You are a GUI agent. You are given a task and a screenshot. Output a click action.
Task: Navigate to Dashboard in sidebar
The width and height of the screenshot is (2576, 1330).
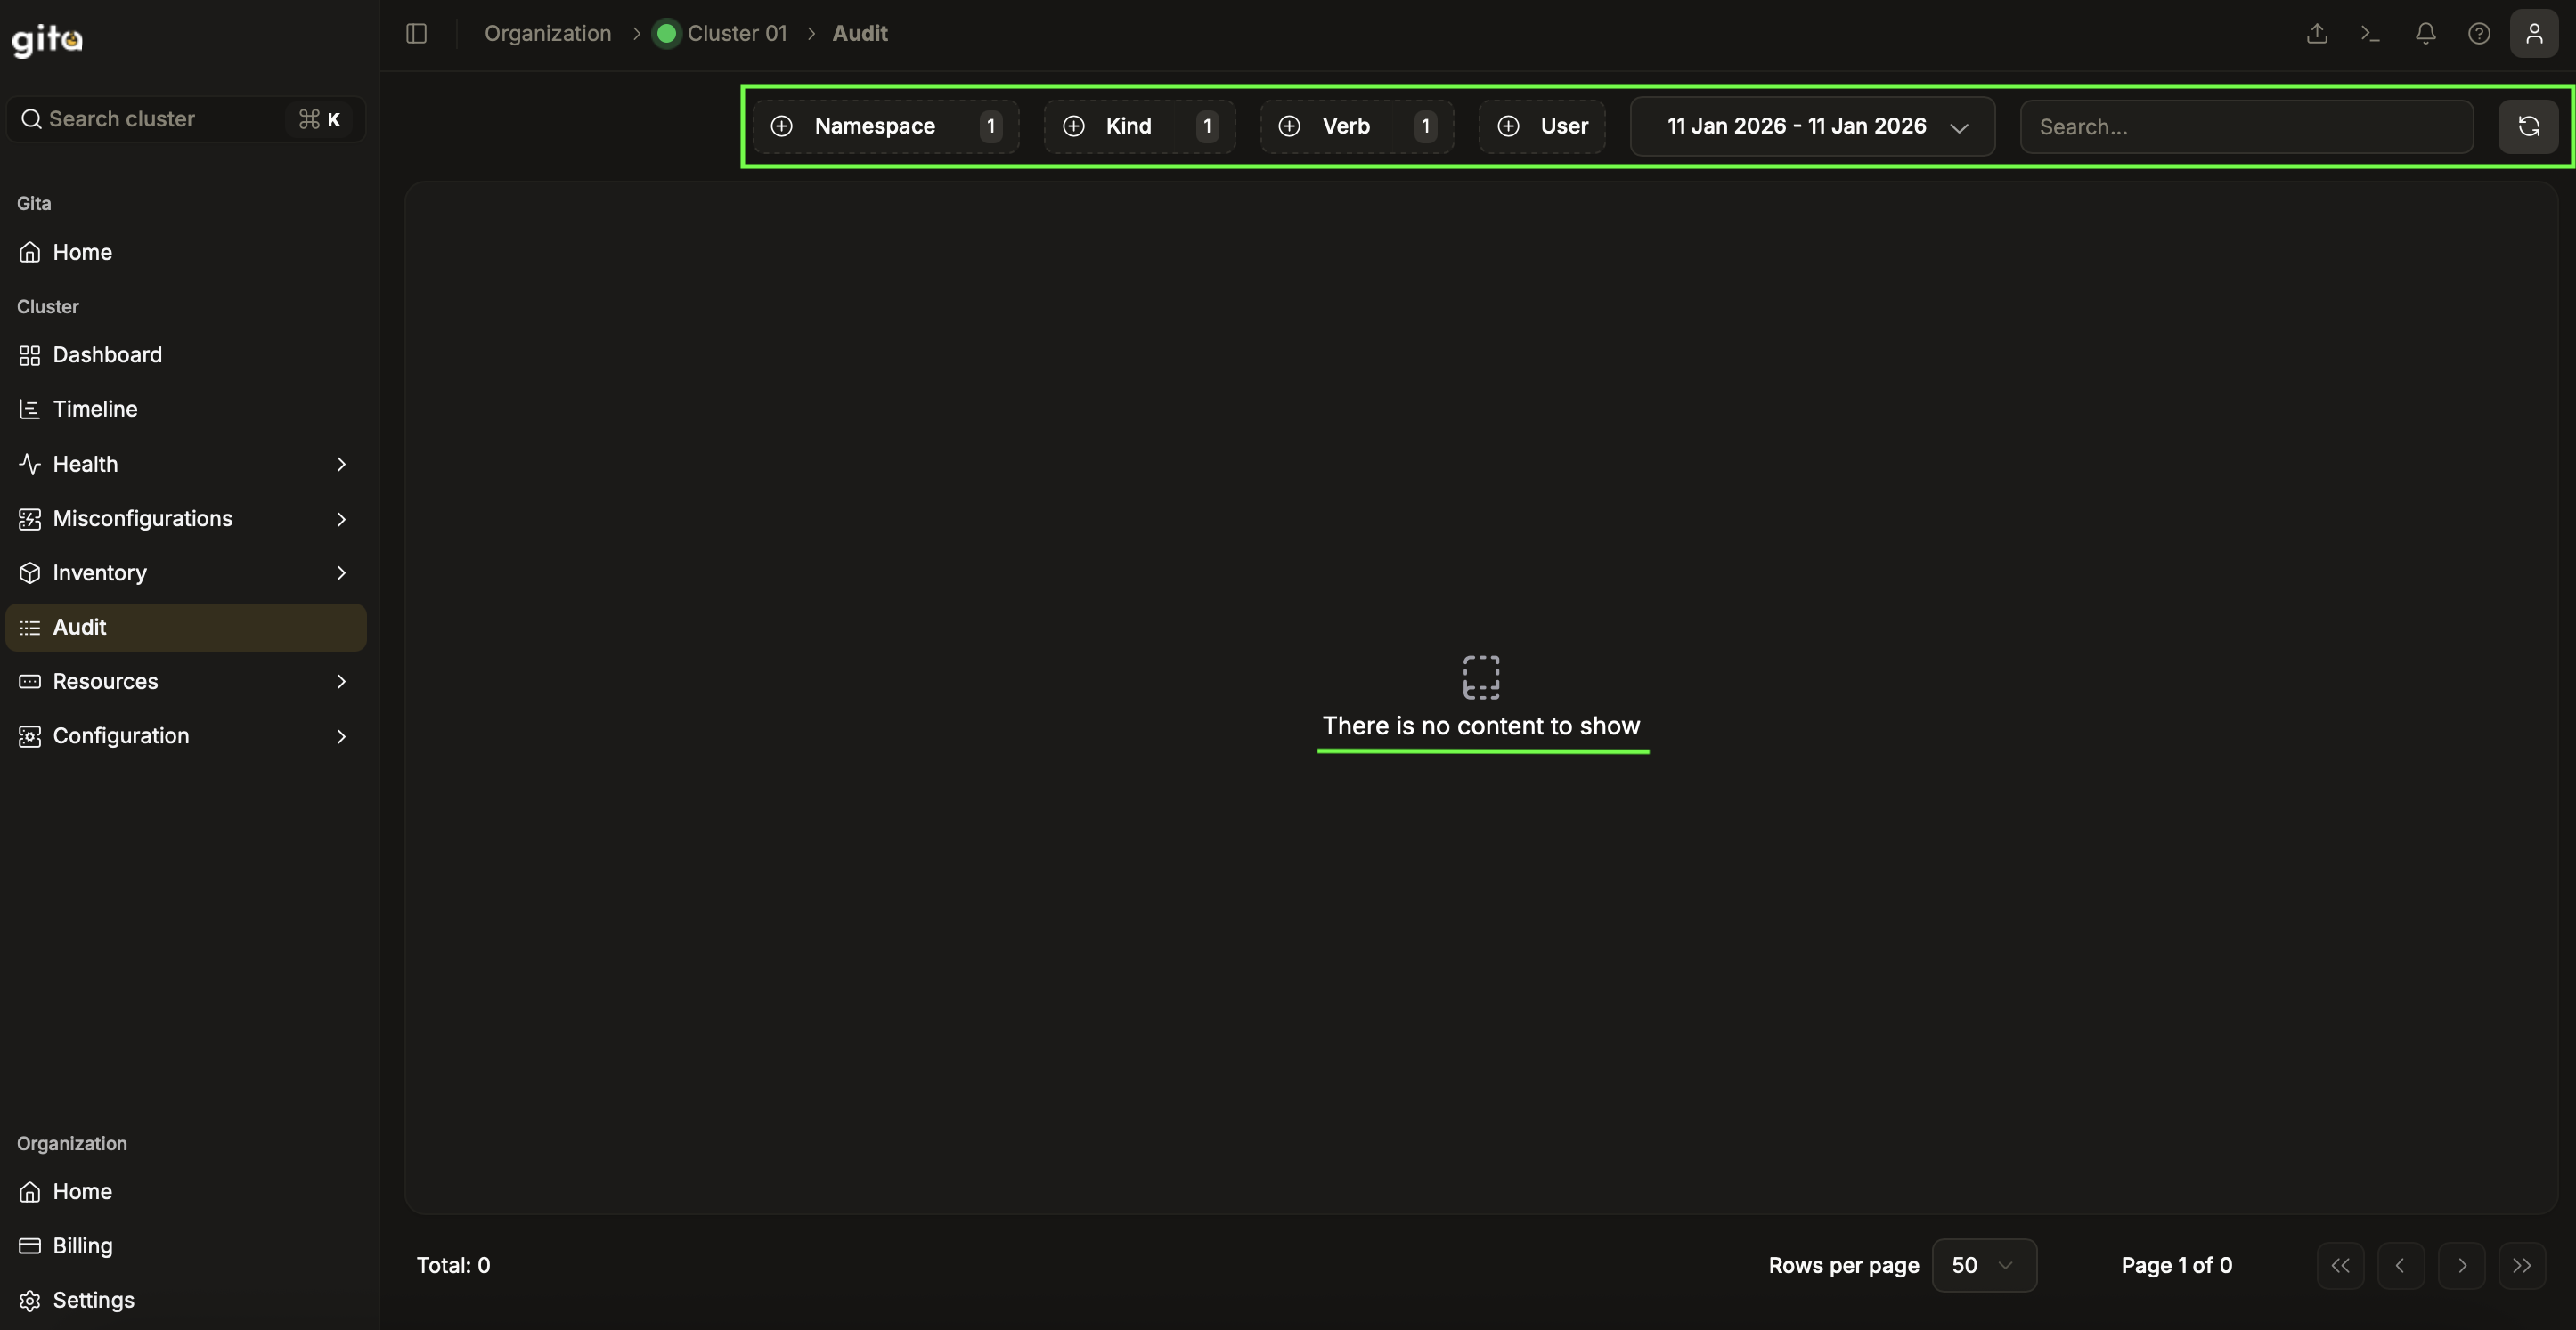(107, 354)
